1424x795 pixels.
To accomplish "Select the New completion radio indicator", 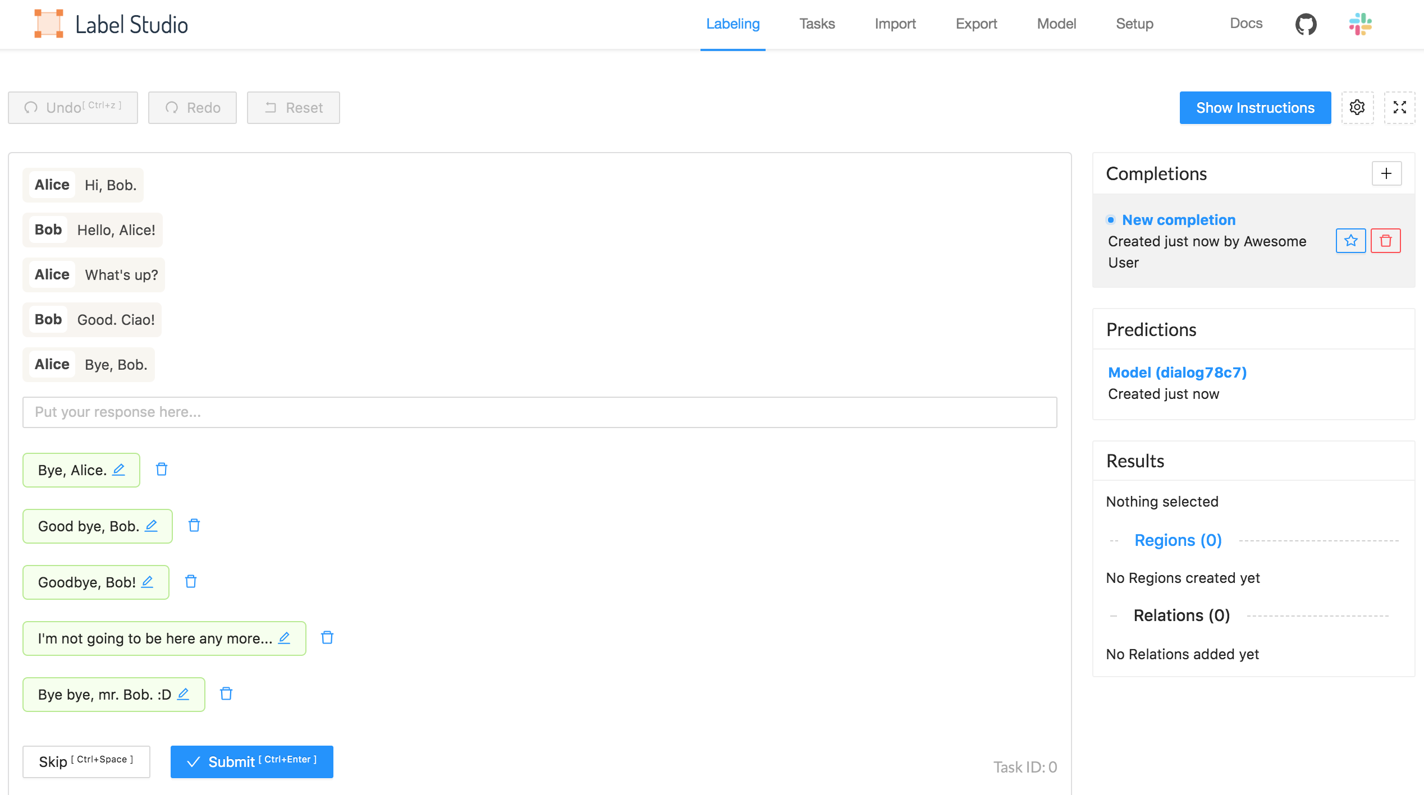I will click(x=1110, y=220).
